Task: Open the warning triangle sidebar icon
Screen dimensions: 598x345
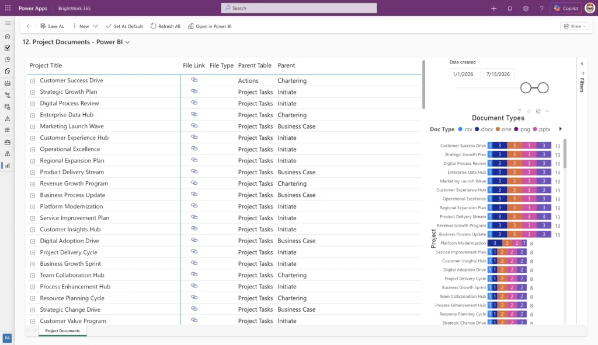Action: pos(7,118)
